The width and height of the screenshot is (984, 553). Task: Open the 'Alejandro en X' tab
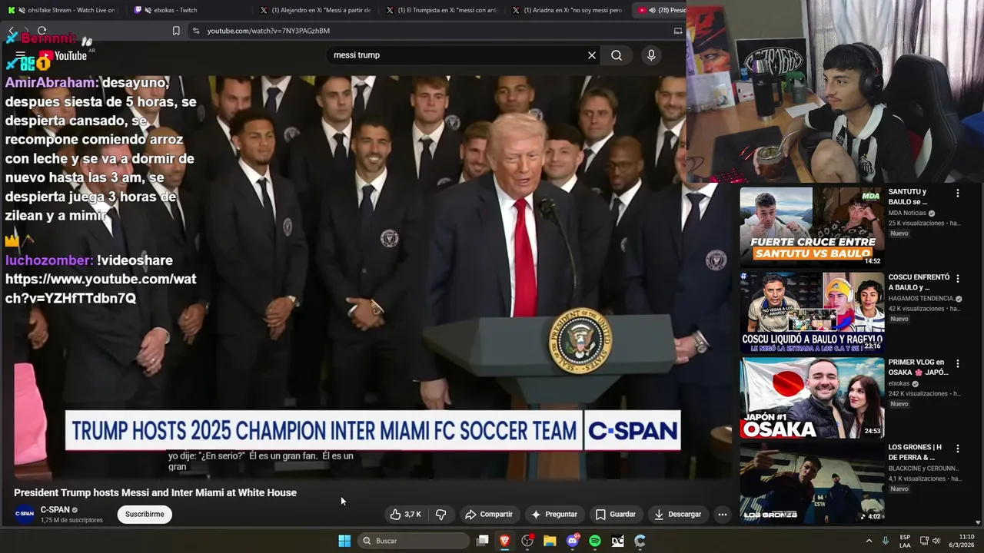tap(315, 10)
